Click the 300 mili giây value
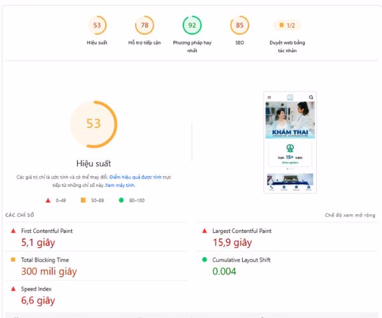This screenshot has height=318, width=382. 49,272
